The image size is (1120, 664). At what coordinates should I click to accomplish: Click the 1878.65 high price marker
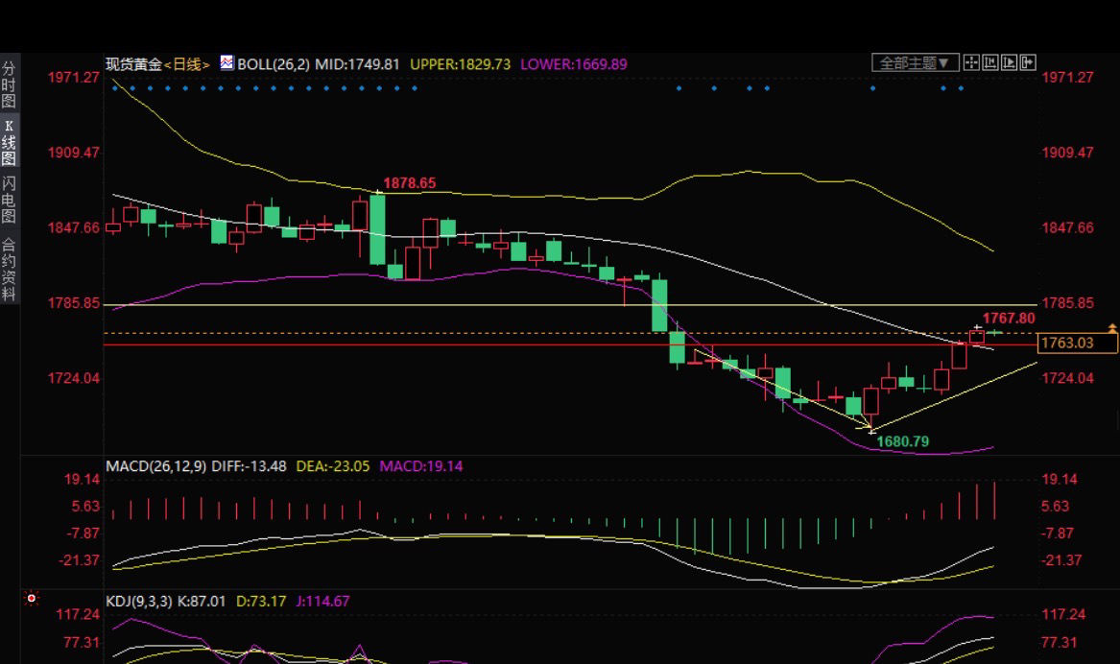[409, 183]
